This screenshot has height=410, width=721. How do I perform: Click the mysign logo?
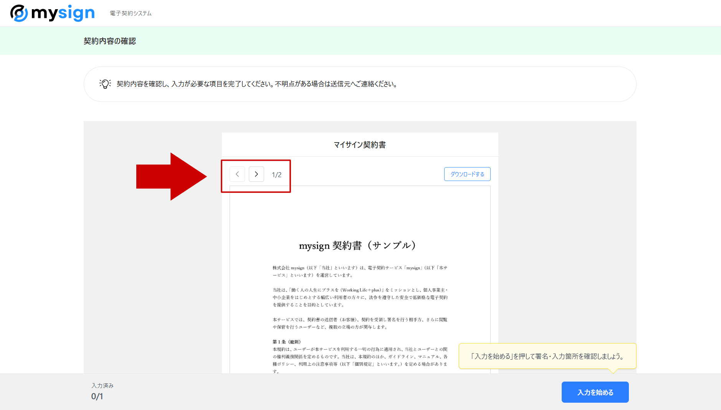[x=53, y=13]
